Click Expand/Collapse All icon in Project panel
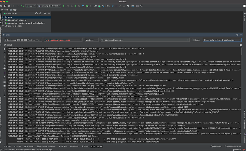The image size is (246, 151). pos(40,13)
